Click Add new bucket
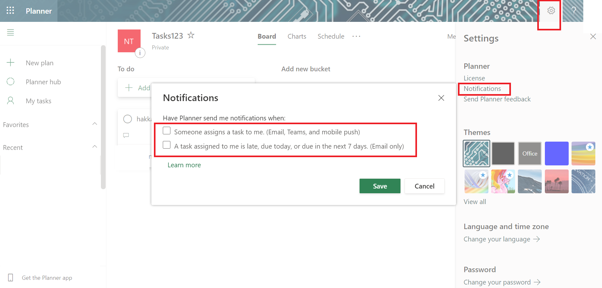 coord(306,69)
